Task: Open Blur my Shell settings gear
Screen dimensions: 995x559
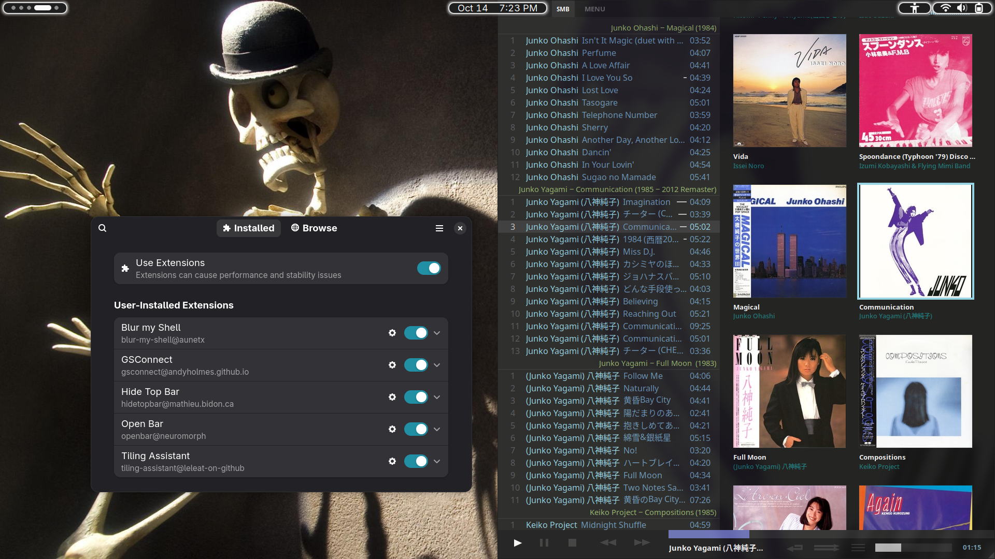Action: click(392, 333)
